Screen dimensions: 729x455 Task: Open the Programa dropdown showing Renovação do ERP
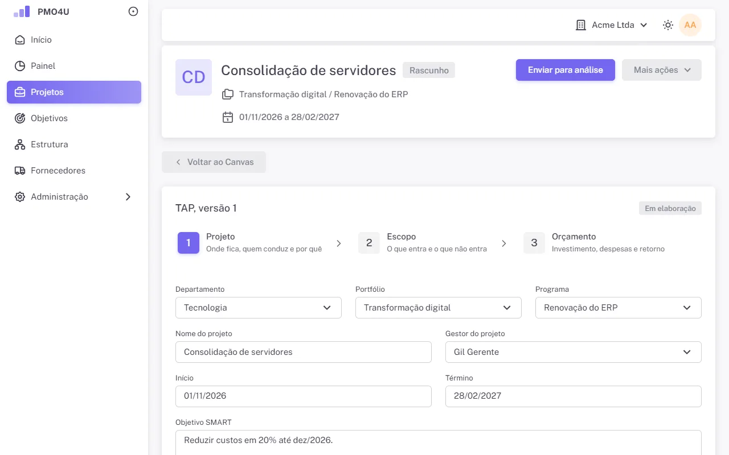click(619, 308)
